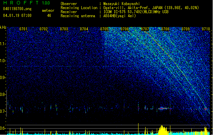The image size is (213, 135).
Task: Click the meteor echo at the 0710 edge
Action: pyautogui.click(x=206, y=109)
